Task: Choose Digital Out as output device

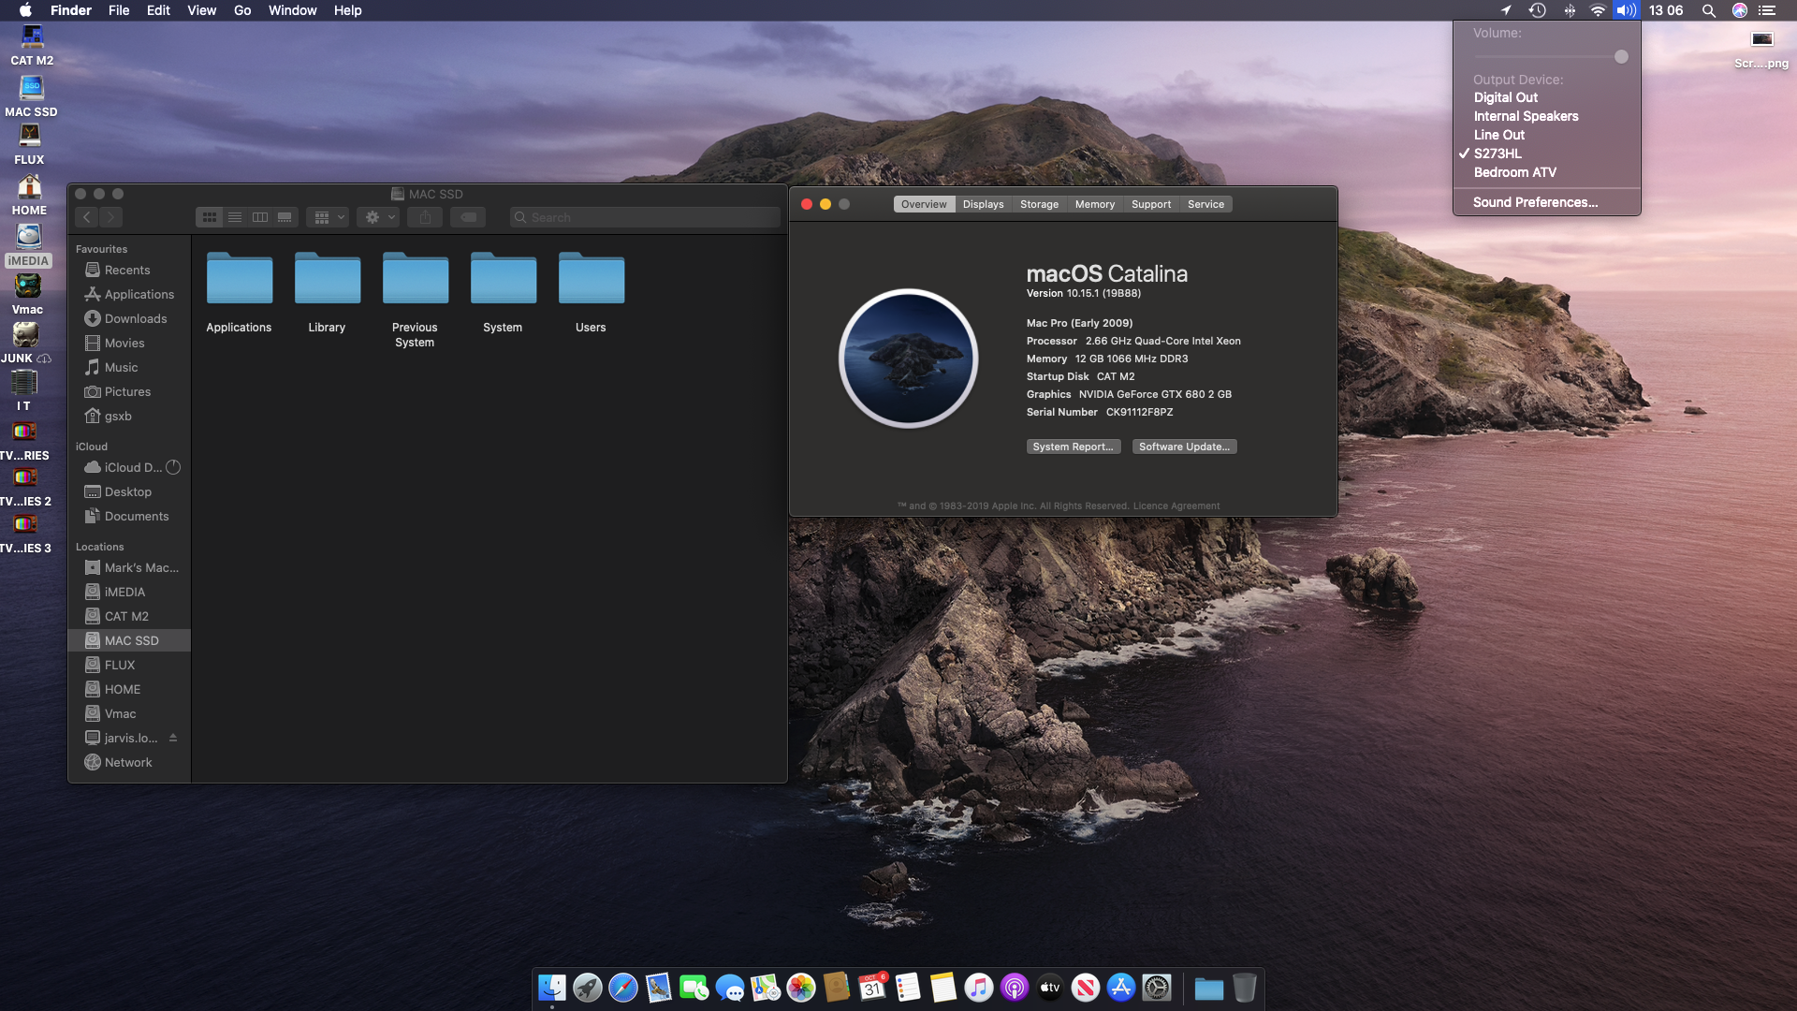Action: click(1505, 97)
